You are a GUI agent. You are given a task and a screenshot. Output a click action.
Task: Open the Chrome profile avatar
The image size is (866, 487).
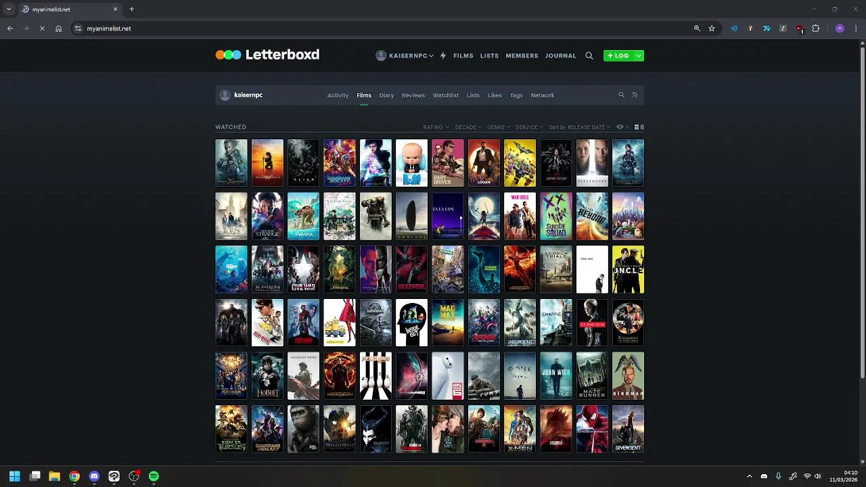coord(840,28)
